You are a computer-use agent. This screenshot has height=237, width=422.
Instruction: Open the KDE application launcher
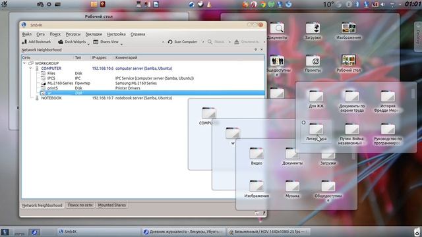click(x=4, y=4)
